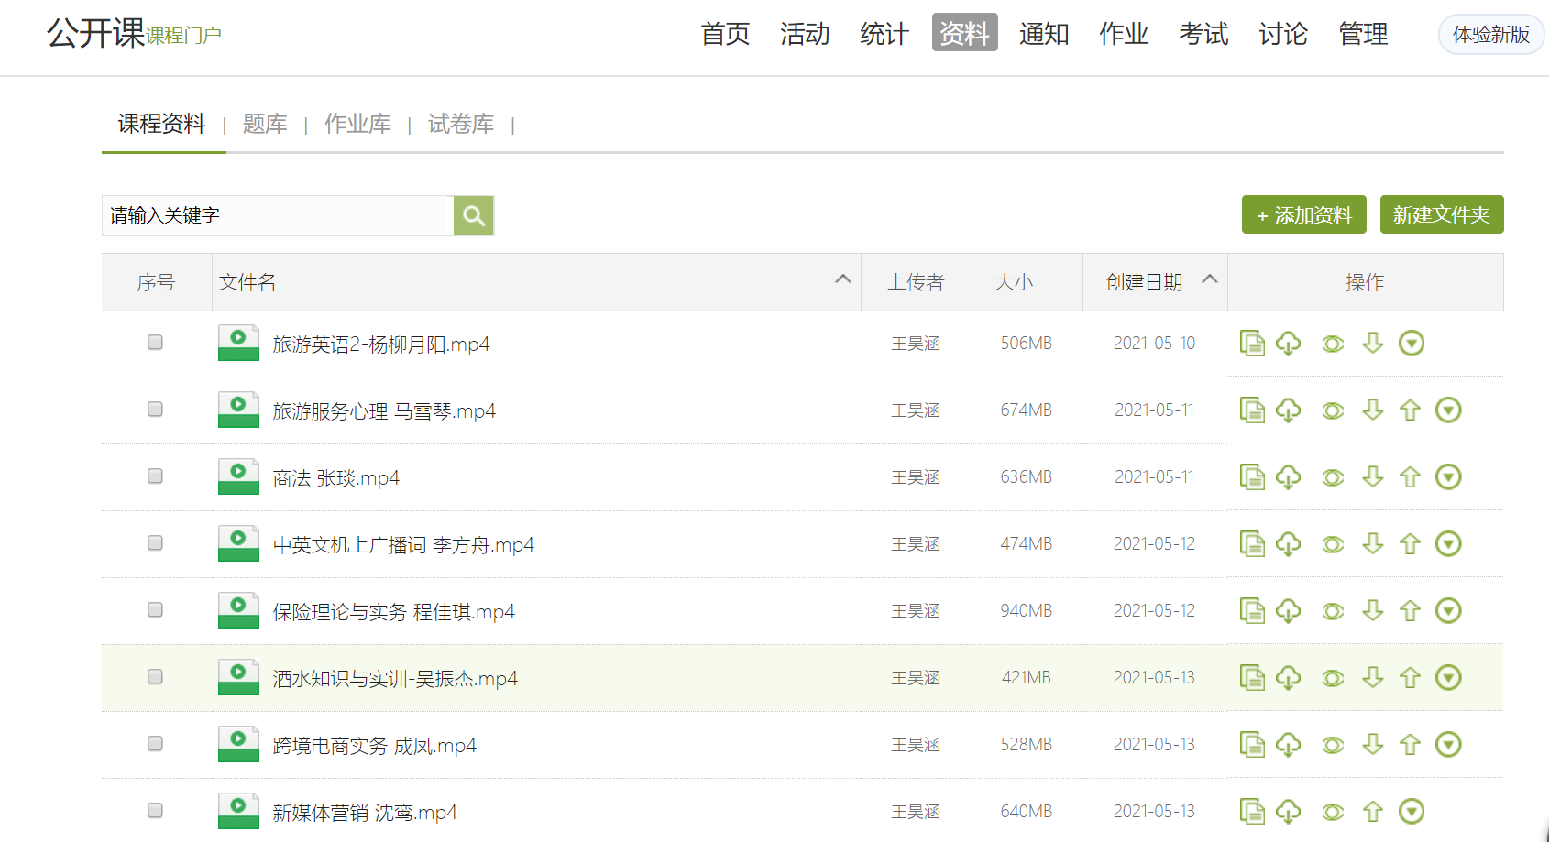Sort by 创建日期 using the column arrow
This screenshot has height=842, width=1549.
click(x=1210, y=279)
